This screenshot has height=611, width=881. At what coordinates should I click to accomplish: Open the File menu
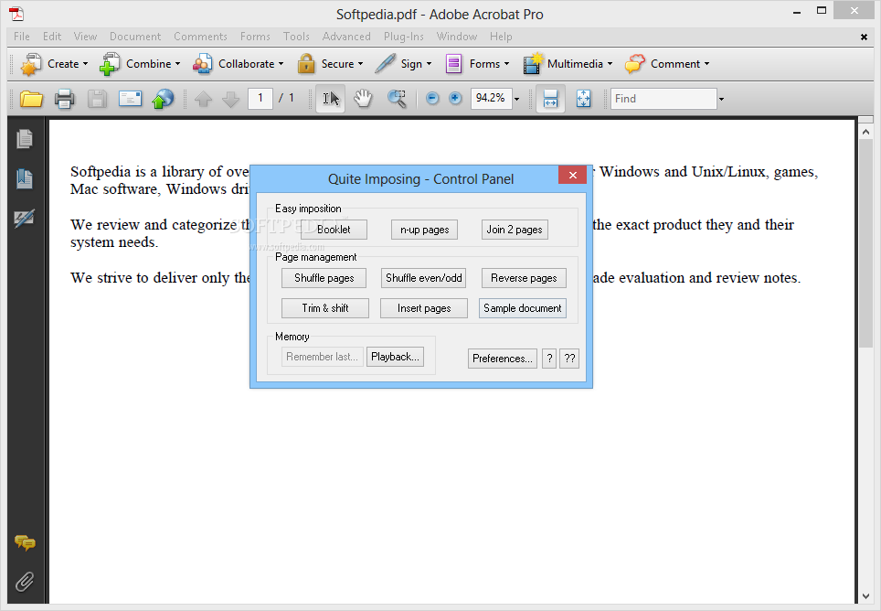click(x=21, y=37)
